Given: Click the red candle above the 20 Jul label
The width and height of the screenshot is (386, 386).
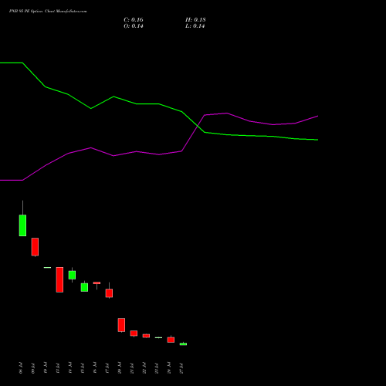Looking at the screenshot, I should coord(121,325).
